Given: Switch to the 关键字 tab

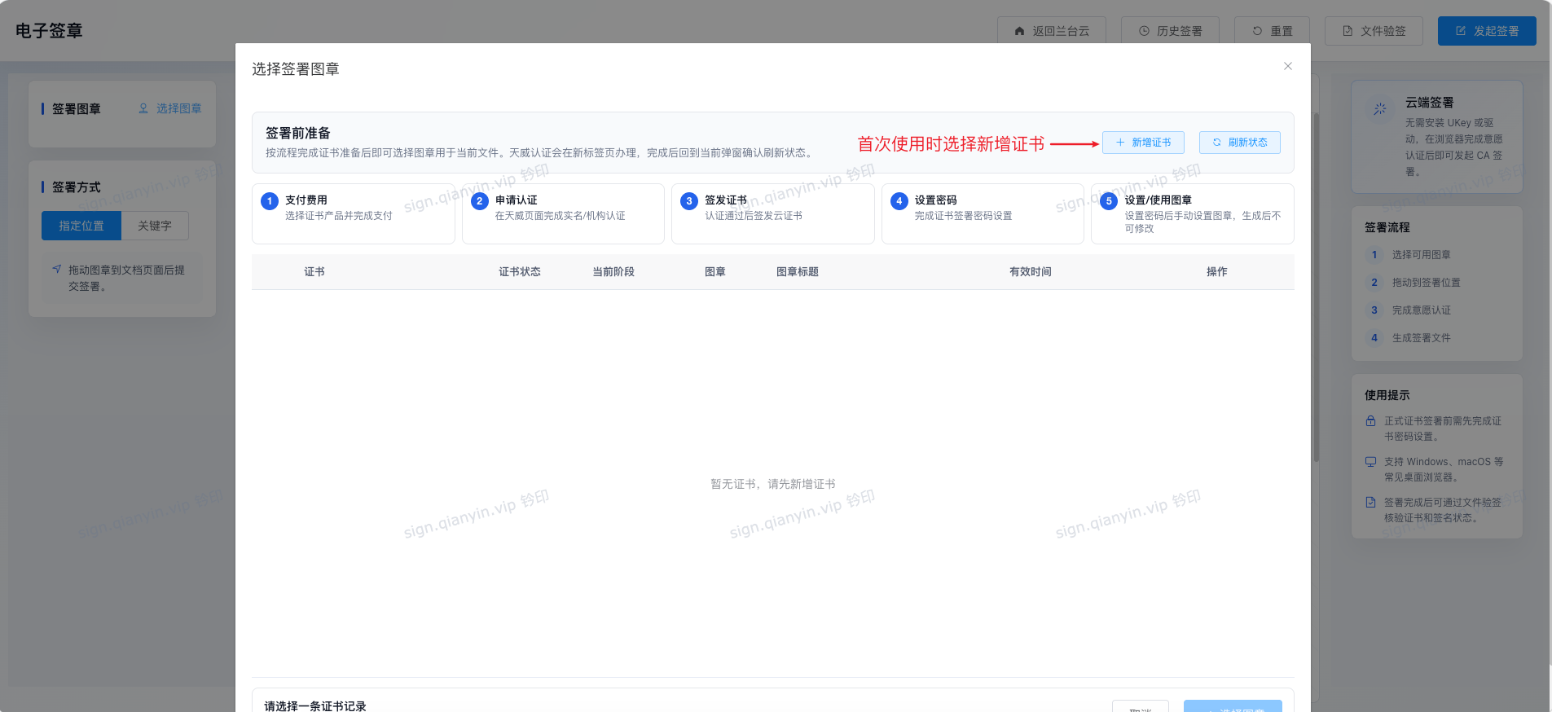Looking at the screenshot, I should 155,226.
